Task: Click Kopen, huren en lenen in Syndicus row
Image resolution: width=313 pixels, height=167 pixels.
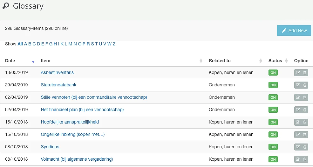Action: pyautogui.click(x=231, y=147)
